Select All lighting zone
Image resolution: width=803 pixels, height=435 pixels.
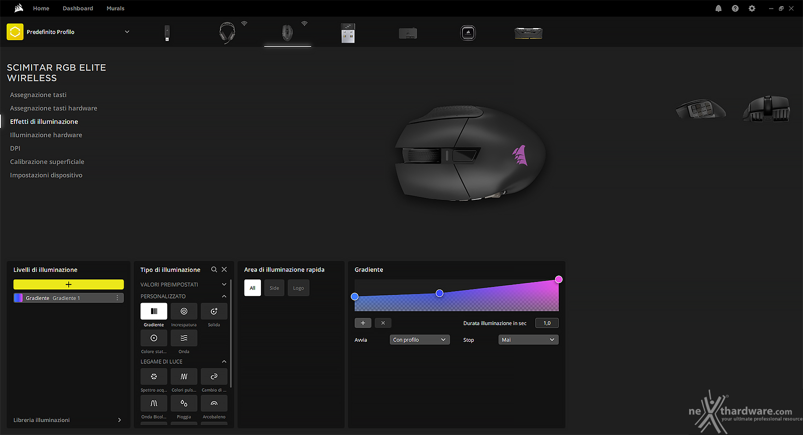tap(252, 288)
